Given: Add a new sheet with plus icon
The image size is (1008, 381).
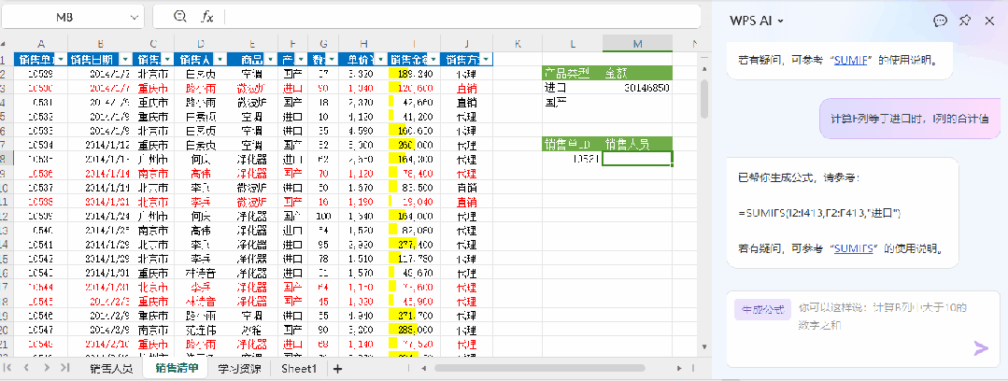Looking at the screenshot, I should 337,369.
